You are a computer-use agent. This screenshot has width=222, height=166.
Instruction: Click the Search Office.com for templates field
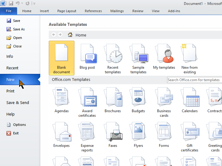click(194, 80)
